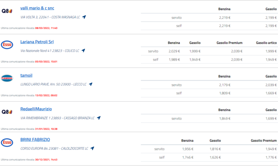The height and width of the screenshot is (166, 278).
Task: Click Gasolio artico column header
Action: (266, 42)
